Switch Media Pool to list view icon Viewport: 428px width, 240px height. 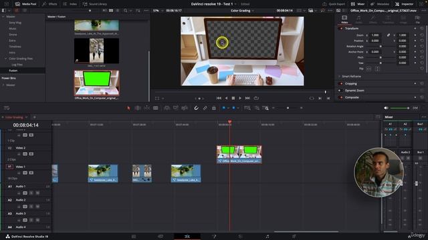pos(118,11)
